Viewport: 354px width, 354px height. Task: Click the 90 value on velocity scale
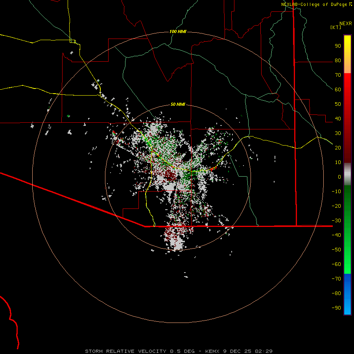point(338,46)
